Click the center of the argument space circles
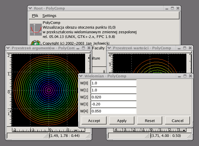Screen dimensions: 199x146 49,90
